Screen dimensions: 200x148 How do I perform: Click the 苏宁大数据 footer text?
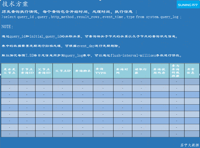click(x=190, y=145)
